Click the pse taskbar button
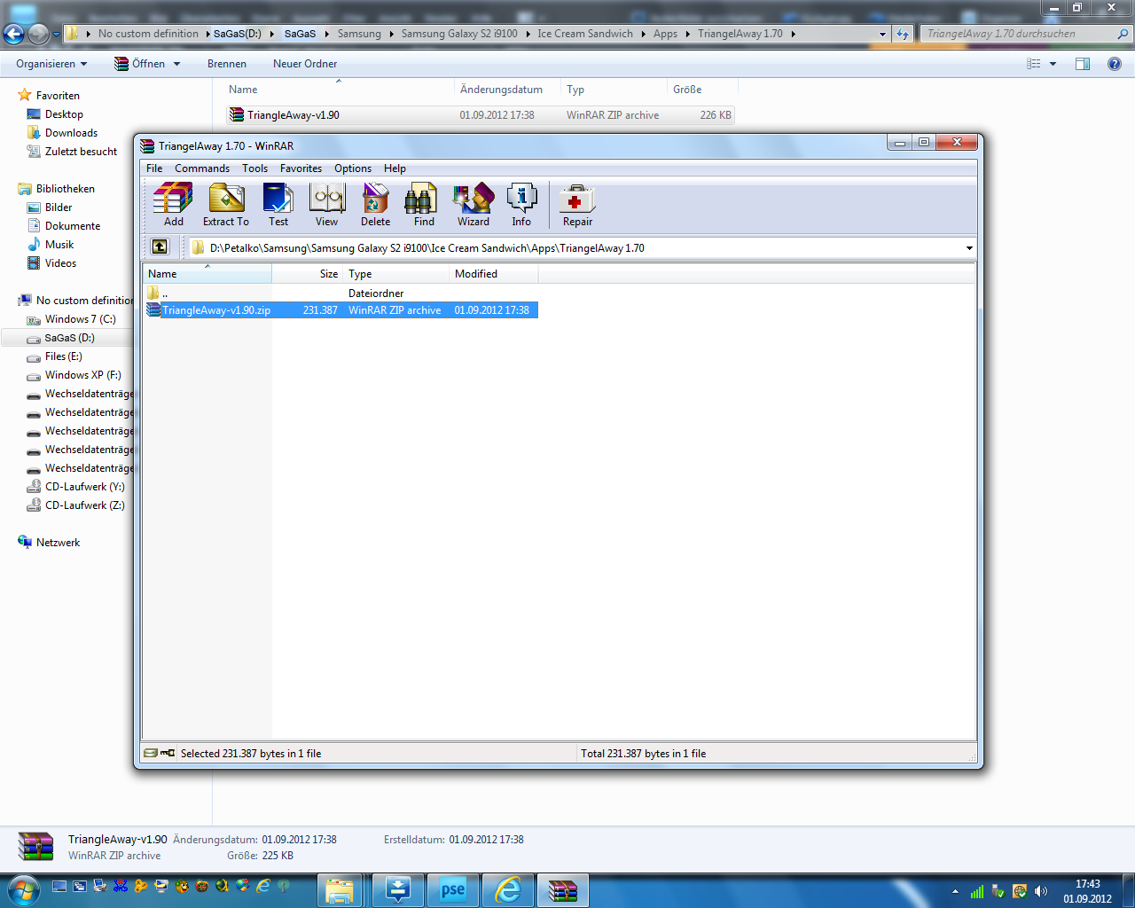 (x=452, y=889)
